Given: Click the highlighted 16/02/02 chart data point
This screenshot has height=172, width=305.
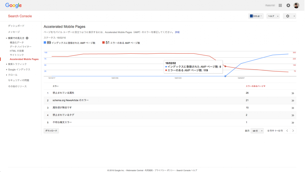Looking at the screenshot, I should 225,76.
